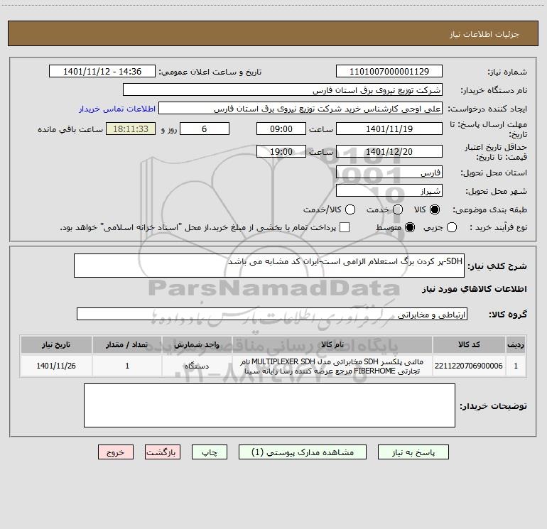Click the جزئیات اطلاعات نیاز header title

[x=484, y=34]
